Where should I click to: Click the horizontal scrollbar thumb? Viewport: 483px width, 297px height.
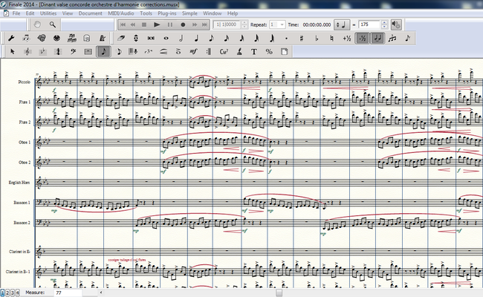[279, 293]
